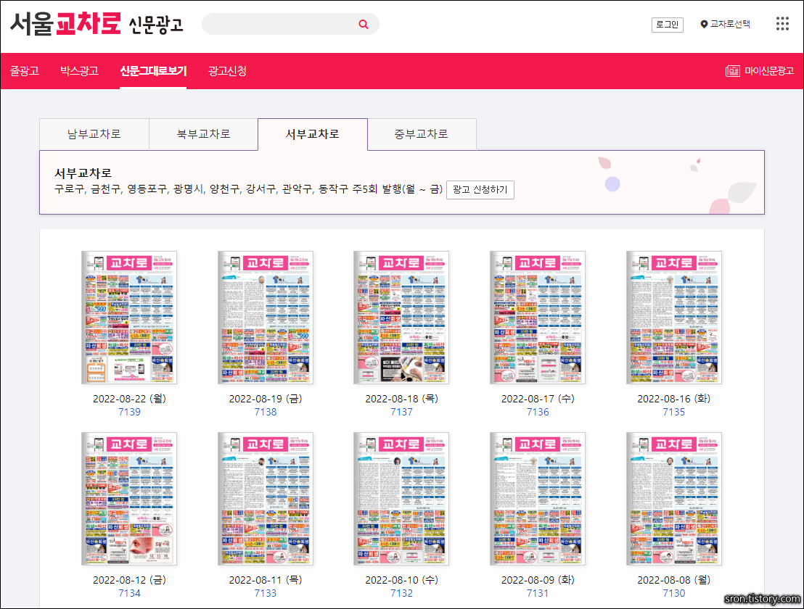Switch to the 중부교차로 tab

[x=422, y=134]
